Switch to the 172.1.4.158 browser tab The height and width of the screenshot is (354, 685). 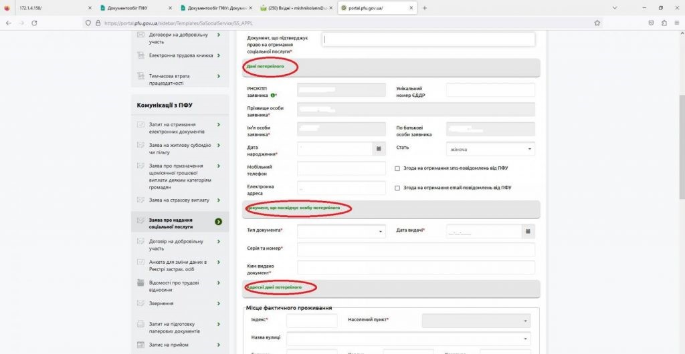coord(47,8)
